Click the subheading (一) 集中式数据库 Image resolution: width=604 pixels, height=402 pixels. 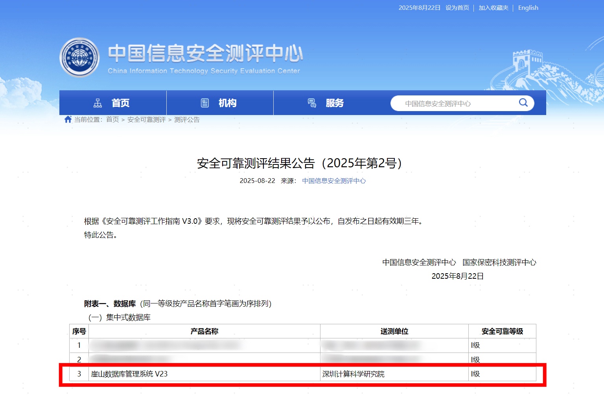(x=120, y=318)
